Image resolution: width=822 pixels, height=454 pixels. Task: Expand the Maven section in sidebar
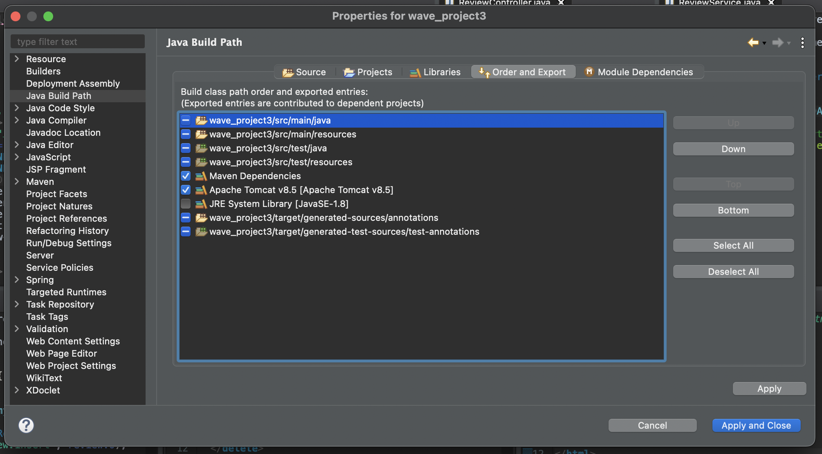tap(17, 182)
